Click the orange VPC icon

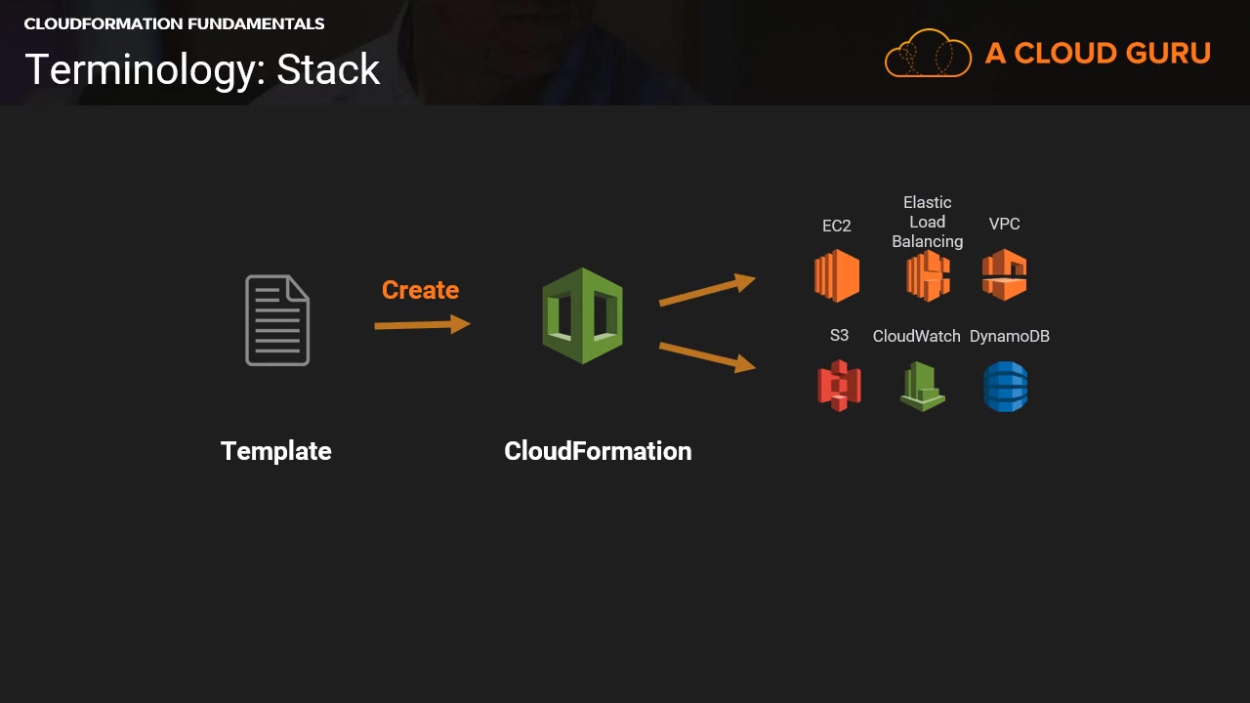click(x=1005, y=275)
